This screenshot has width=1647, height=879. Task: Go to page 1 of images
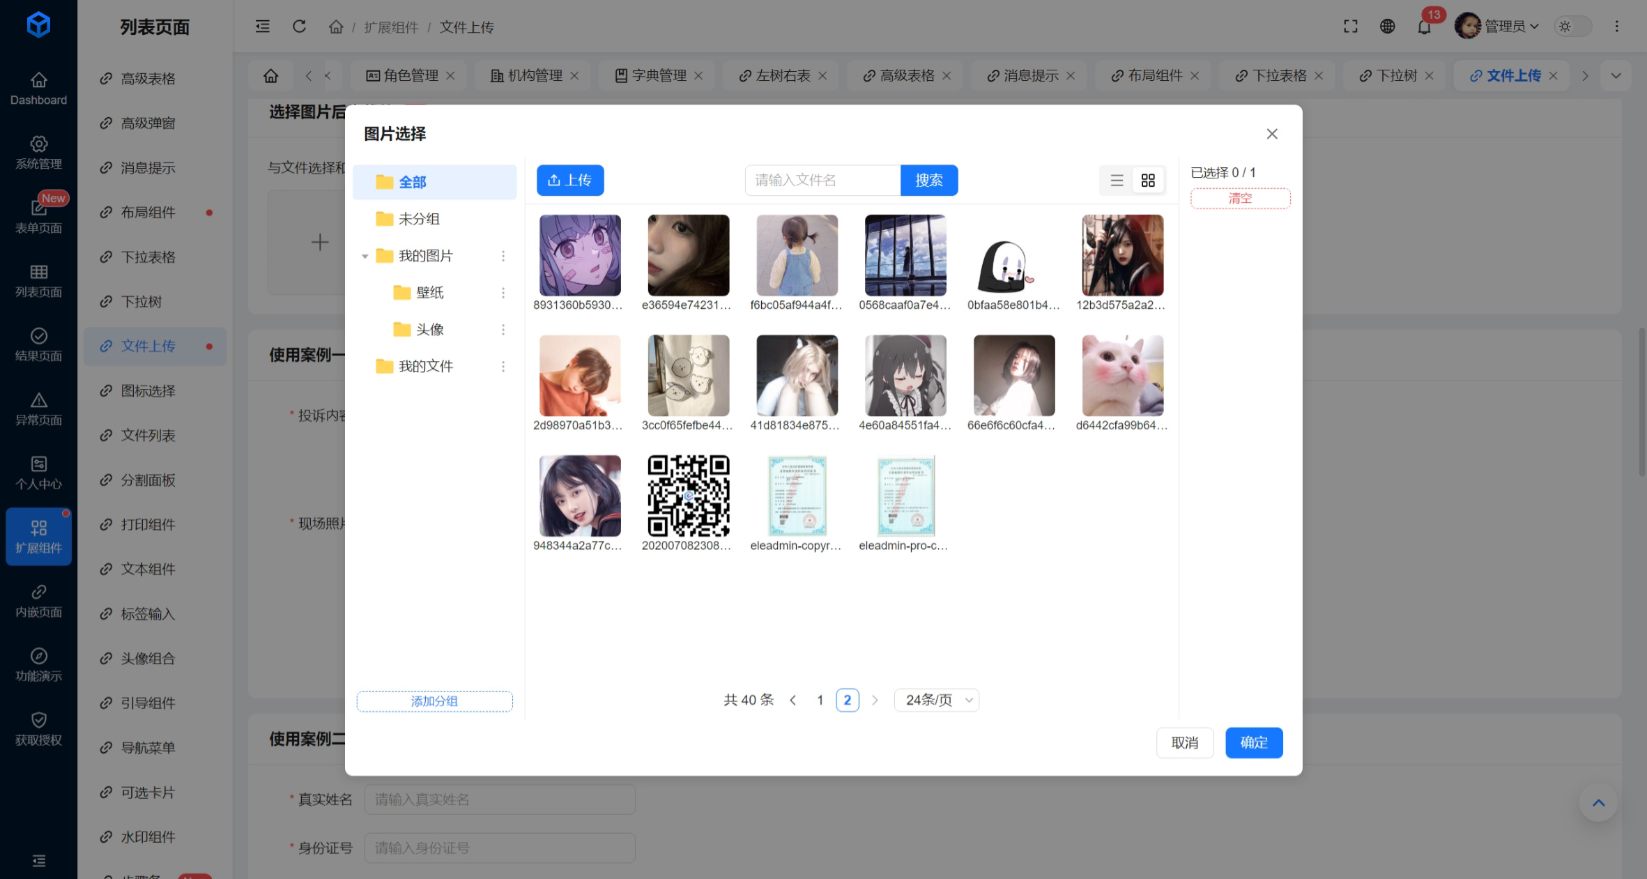click(820, 700)
